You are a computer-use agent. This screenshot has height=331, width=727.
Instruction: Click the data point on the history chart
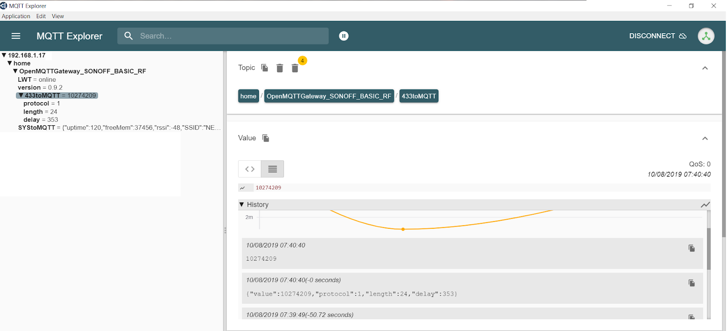(x=403, y=229)
